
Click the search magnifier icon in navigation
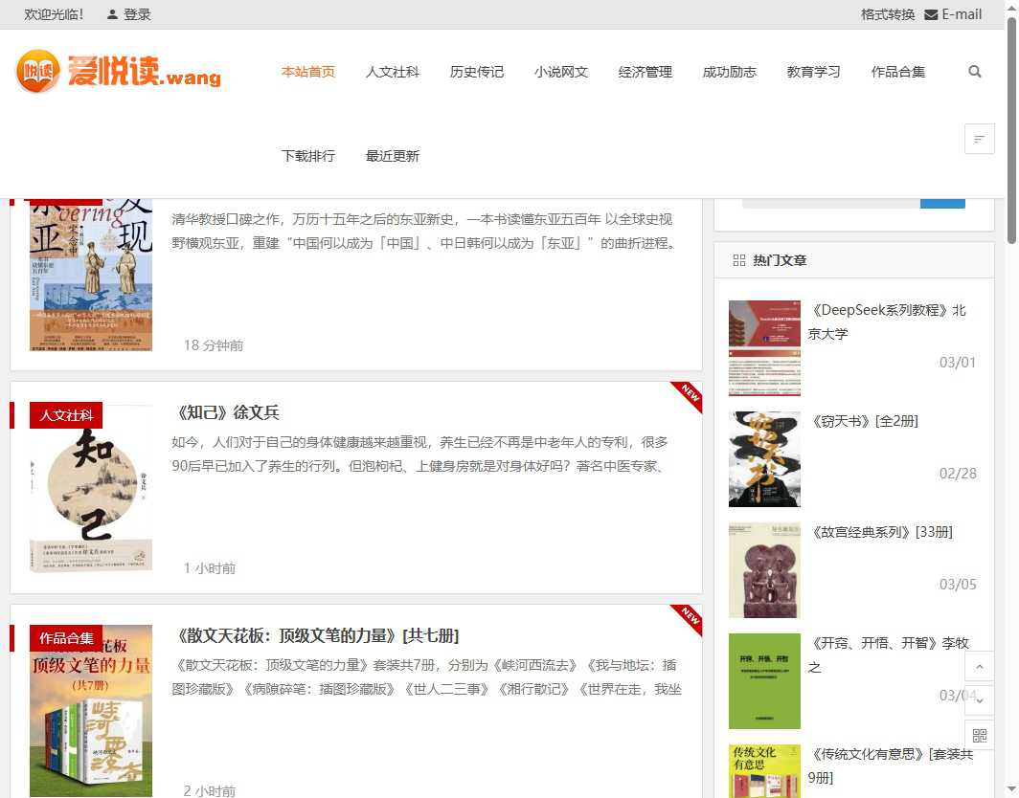(975, 72)
